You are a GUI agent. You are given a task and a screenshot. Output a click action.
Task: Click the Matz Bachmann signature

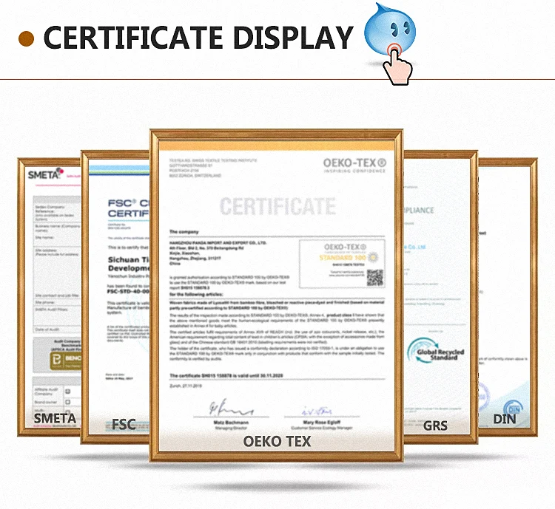231,408
